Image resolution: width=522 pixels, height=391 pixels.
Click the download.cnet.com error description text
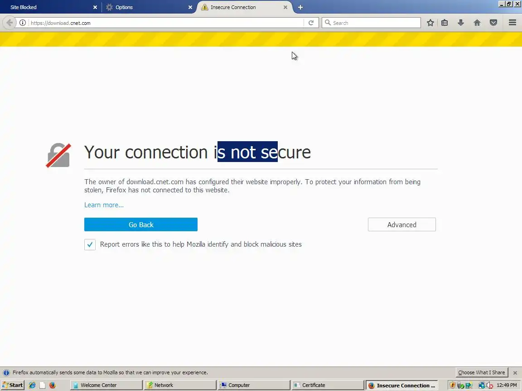tap(252, 186)
